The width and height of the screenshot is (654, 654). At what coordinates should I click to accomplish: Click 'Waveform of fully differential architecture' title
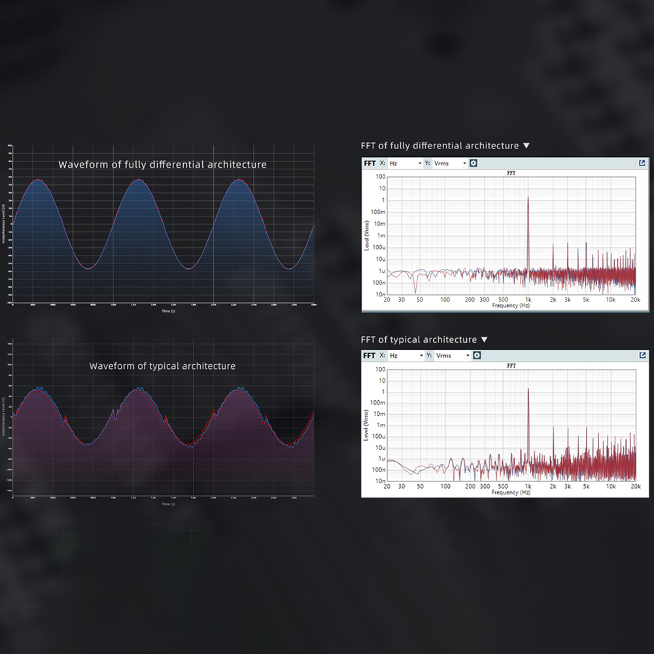162,164
